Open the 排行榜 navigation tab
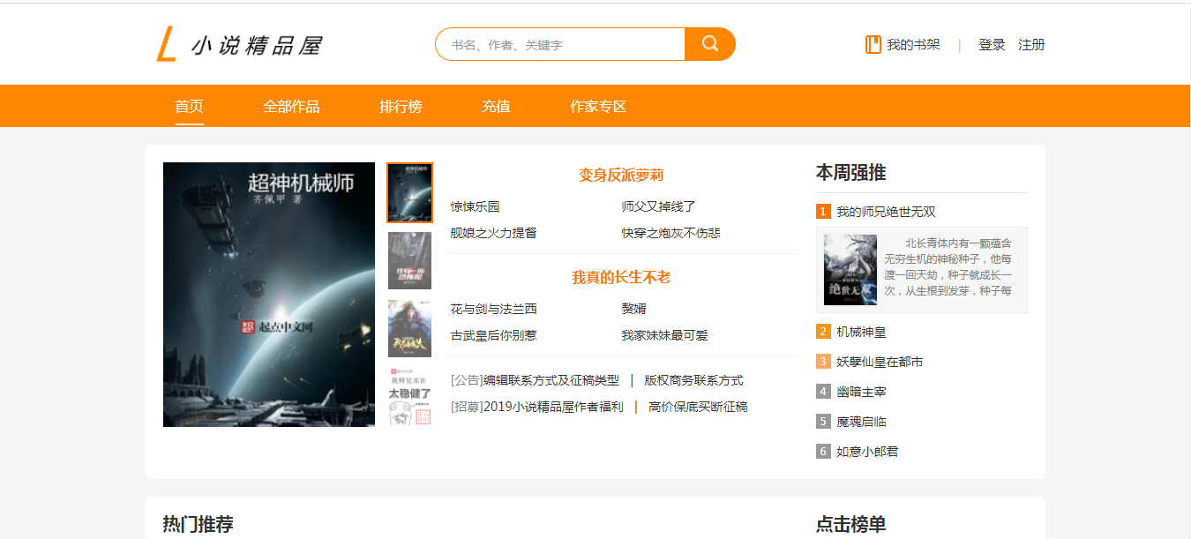 click(401, 107)
